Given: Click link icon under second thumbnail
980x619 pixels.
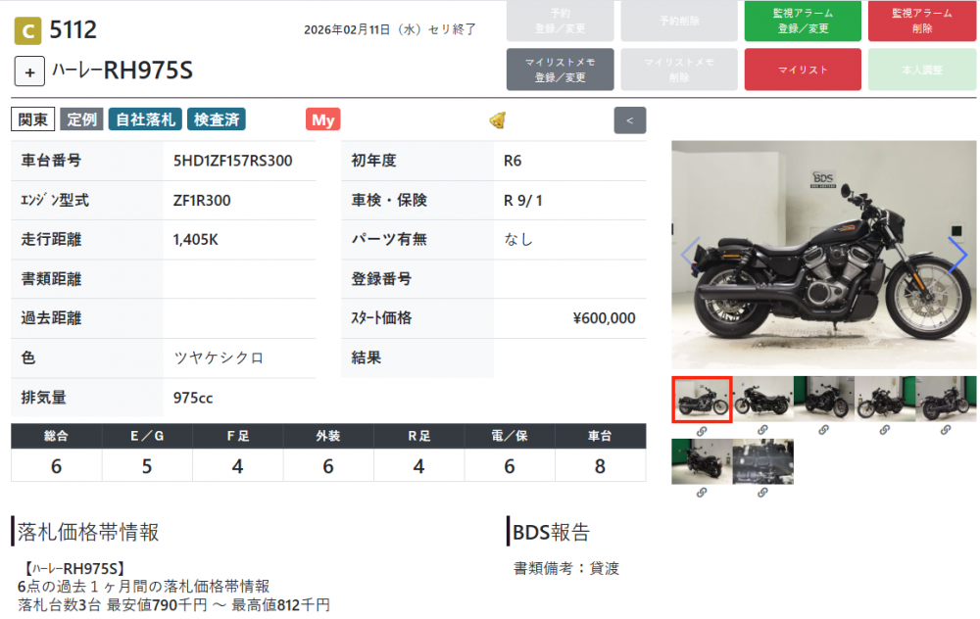Looking at the screenshot, I should [762, 430].
